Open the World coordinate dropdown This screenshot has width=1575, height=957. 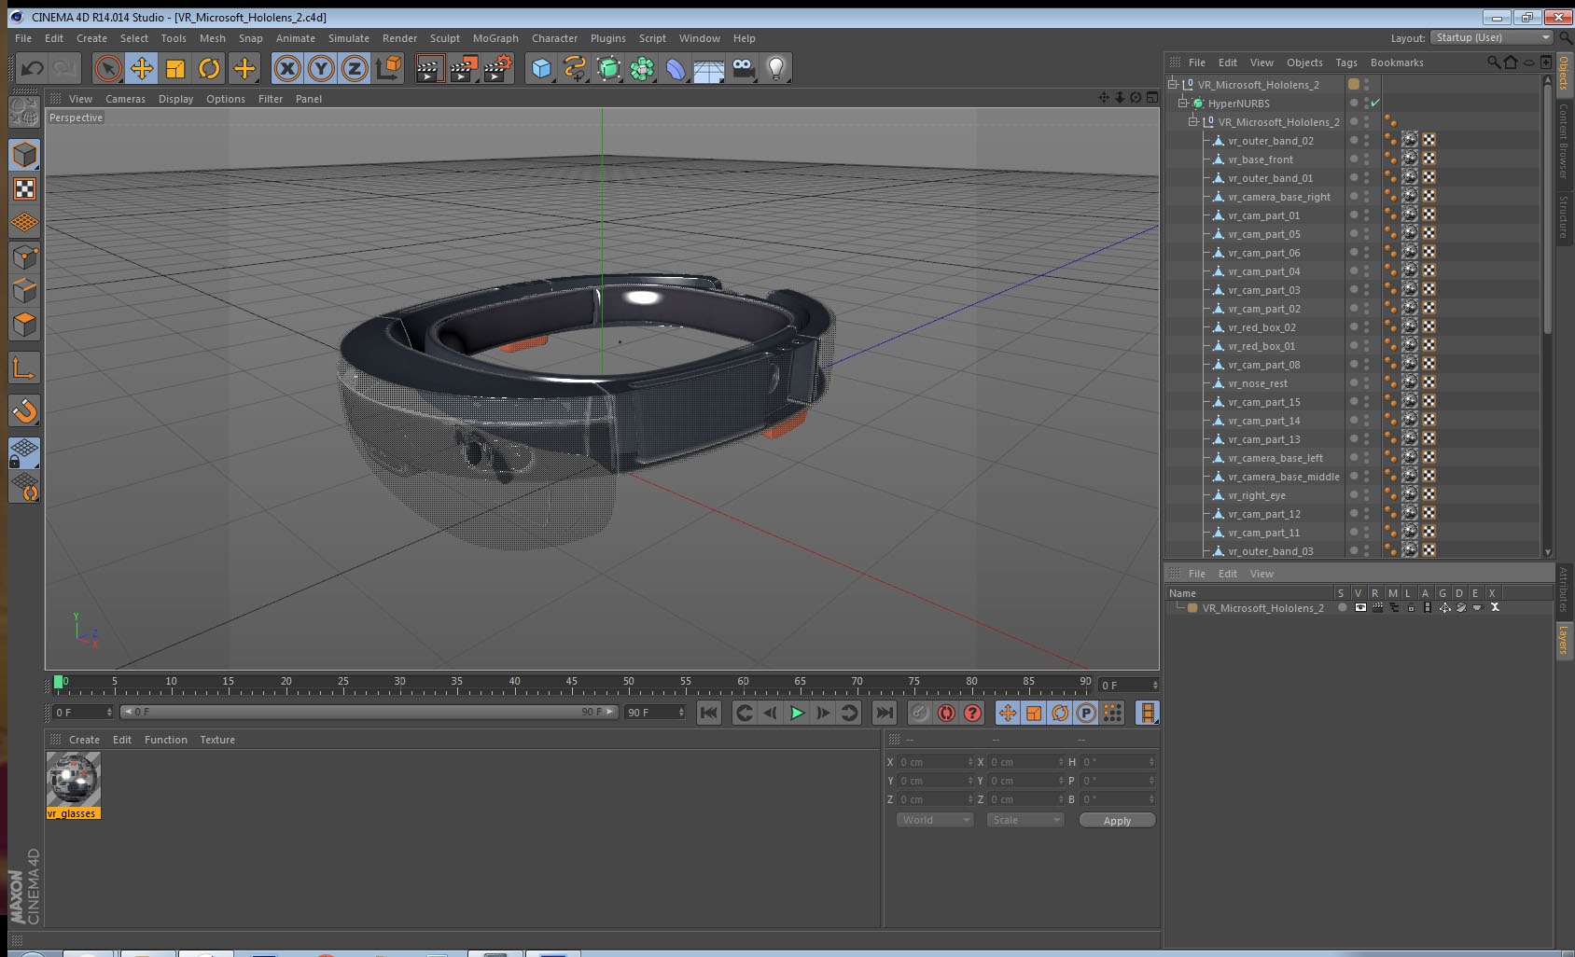(x=936, y=820)
